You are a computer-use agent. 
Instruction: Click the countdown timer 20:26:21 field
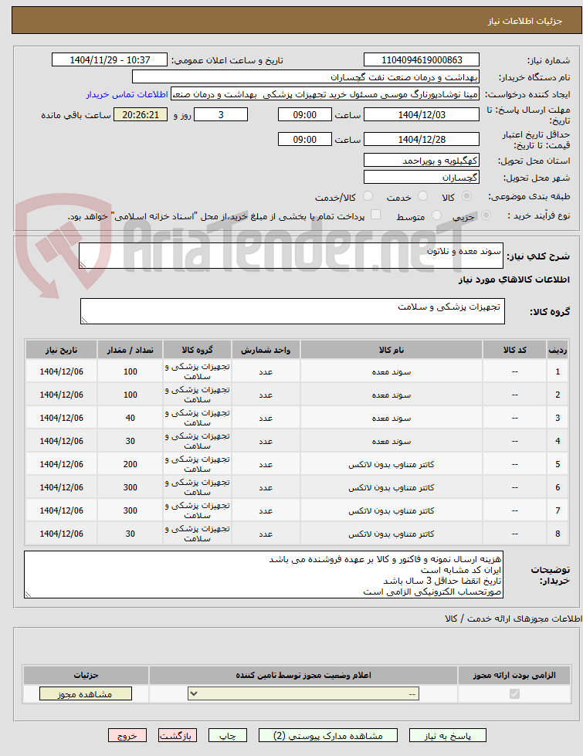pos(141,115)
